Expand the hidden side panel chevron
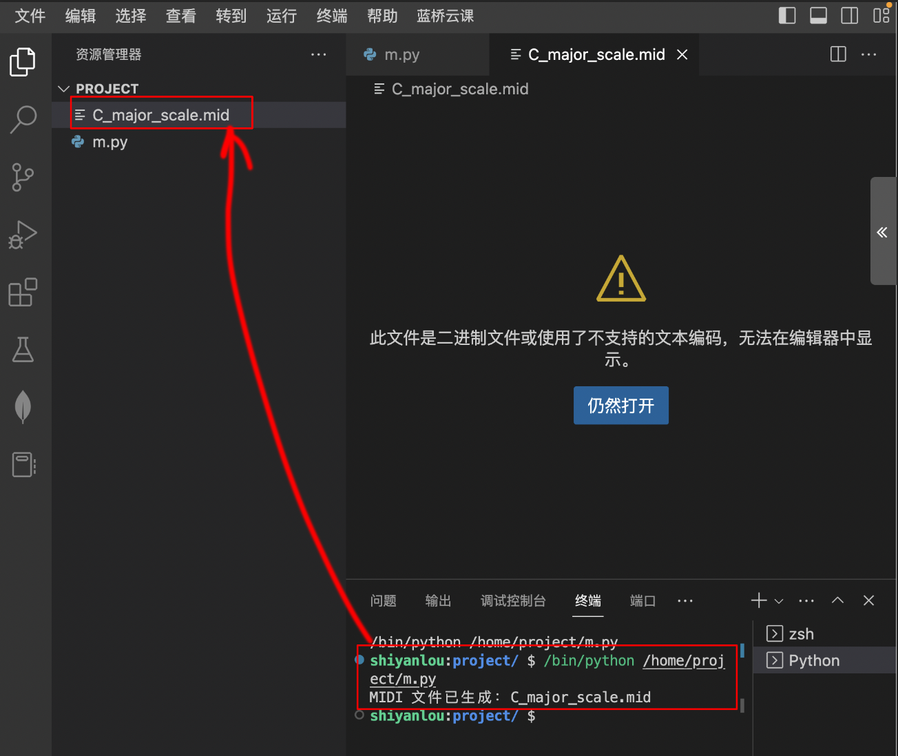 click(x=882, y=232)
